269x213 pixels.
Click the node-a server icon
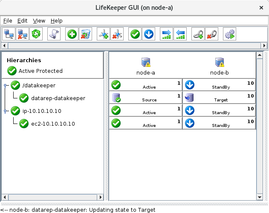coord(146,62)
